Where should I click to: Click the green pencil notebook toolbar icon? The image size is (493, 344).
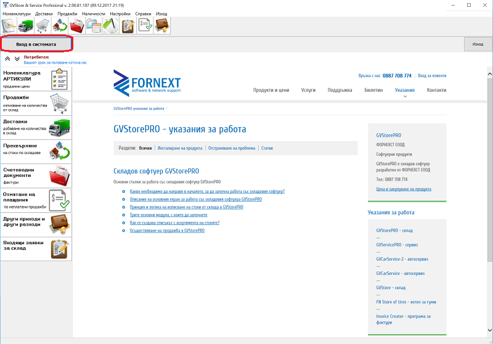(x=110, y=25)
